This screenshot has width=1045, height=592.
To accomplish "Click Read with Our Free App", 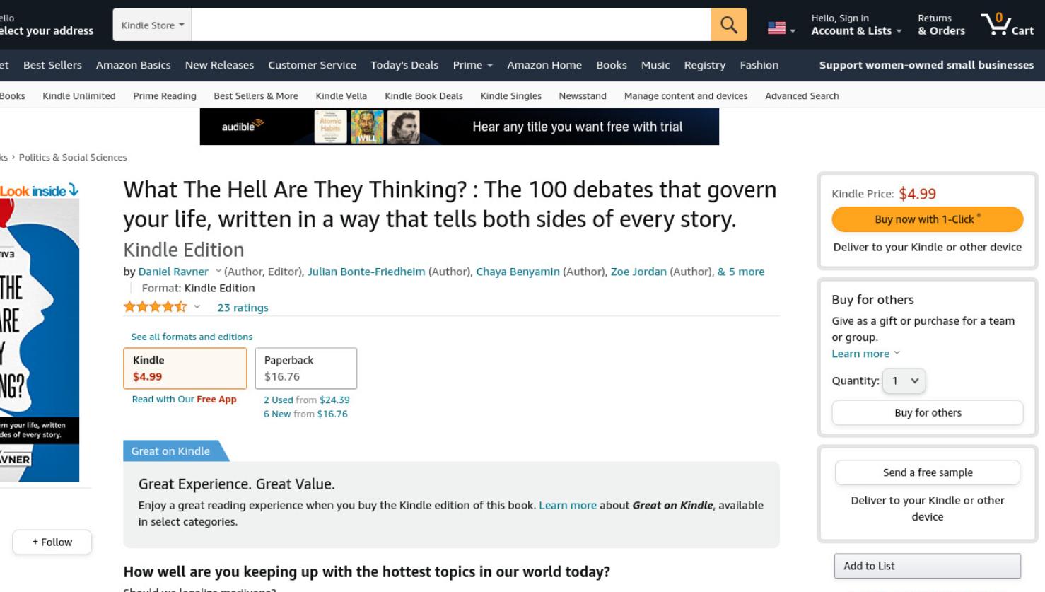I will tap(184, 399).
